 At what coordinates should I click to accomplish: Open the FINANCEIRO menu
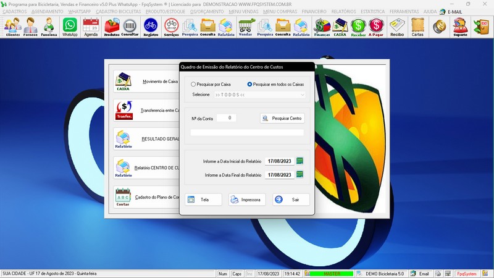click(x=314, y=11)
